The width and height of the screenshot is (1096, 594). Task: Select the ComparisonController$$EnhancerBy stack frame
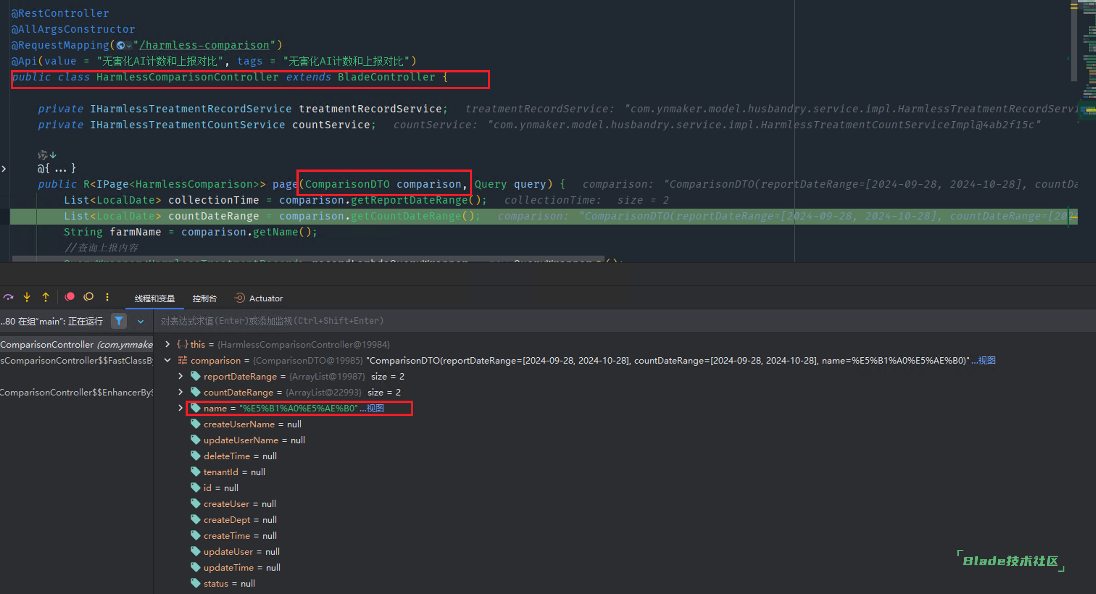coord(76,392)
